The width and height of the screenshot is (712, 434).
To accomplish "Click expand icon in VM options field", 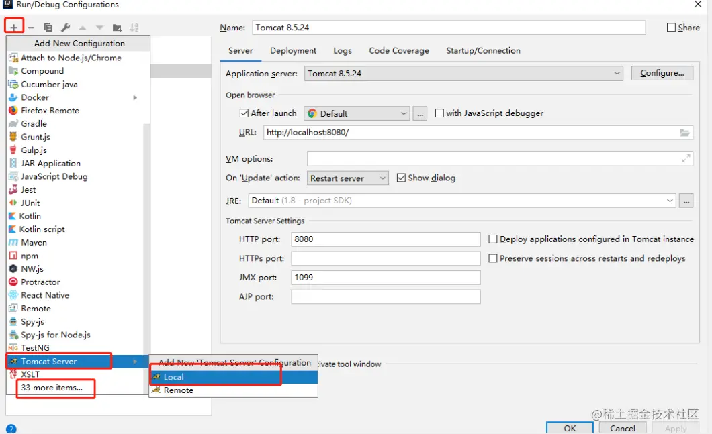I will [x=686, y=158].
